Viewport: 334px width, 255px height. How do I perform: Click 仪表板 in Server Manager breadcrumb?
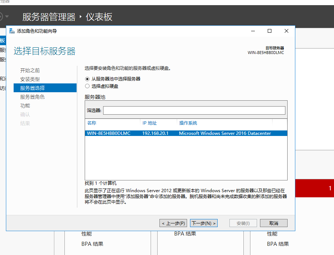tap(99, 17)
